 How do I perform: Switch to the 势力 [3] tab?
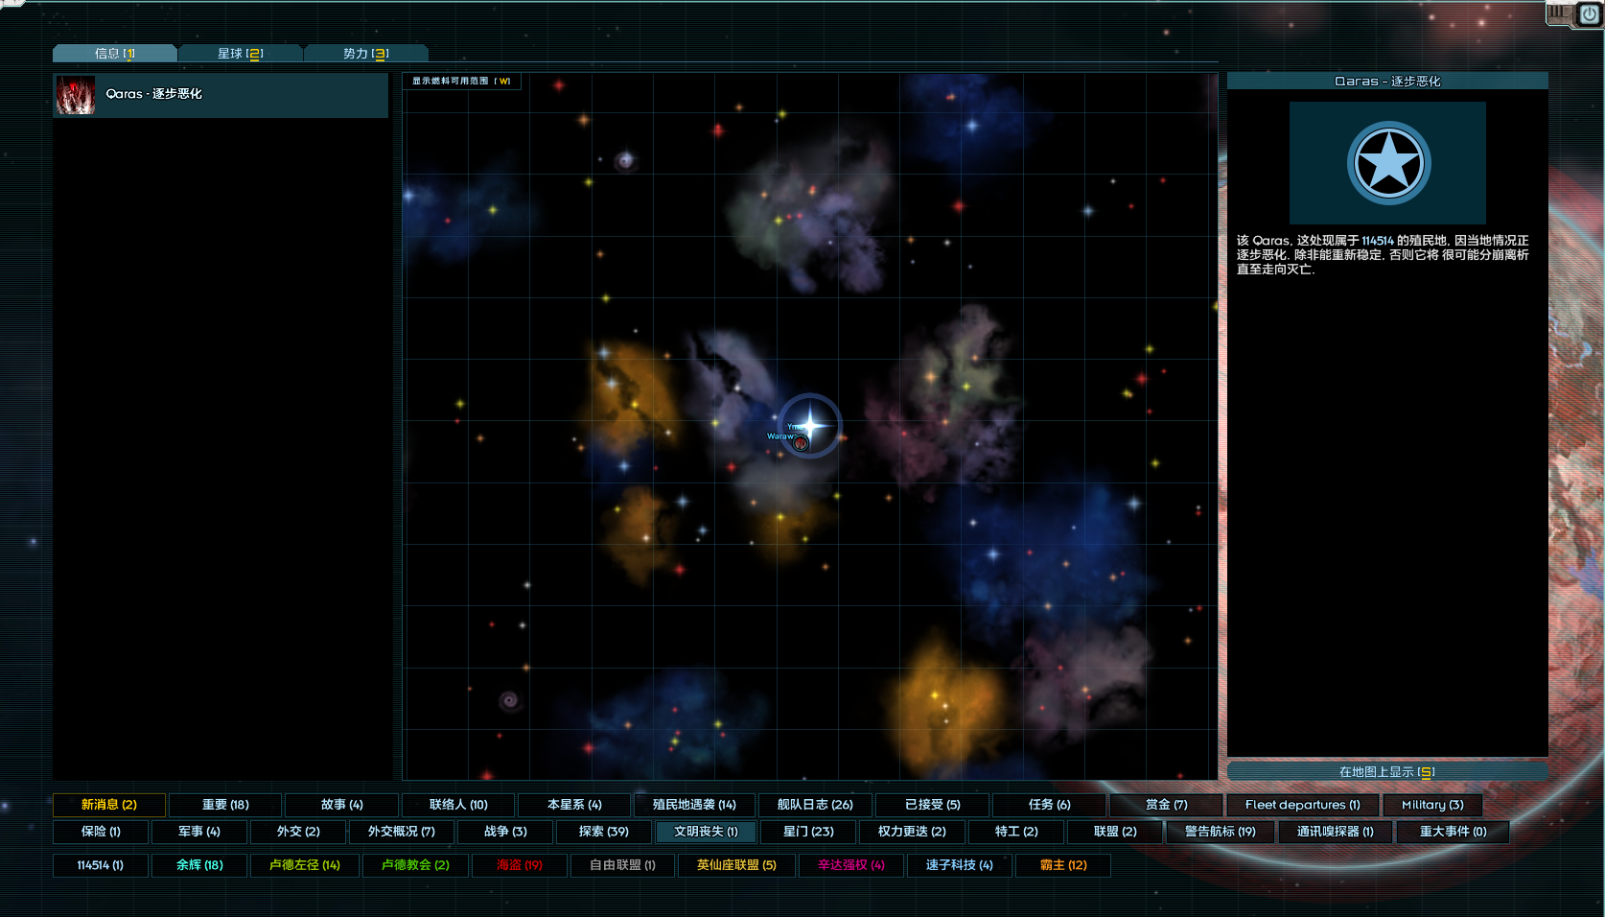[365, 54]
